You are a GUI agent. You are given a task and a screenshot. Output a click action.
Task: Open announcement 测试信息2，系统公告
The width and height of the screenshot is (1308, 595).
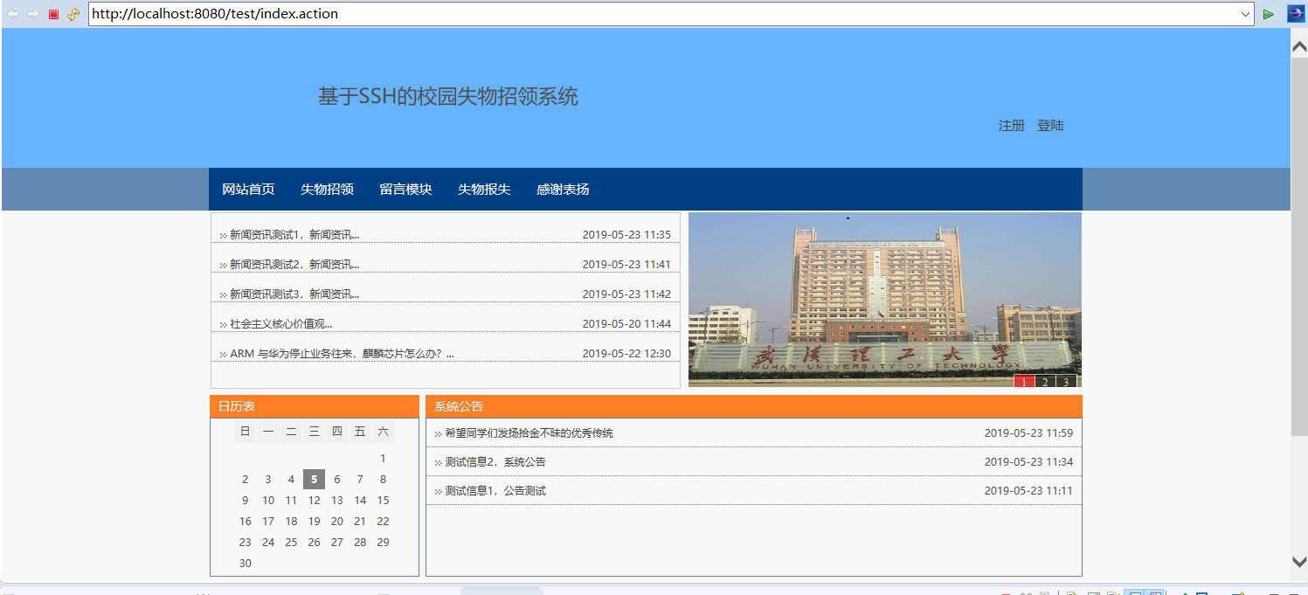pyautogui.click(x=495, y=462)
